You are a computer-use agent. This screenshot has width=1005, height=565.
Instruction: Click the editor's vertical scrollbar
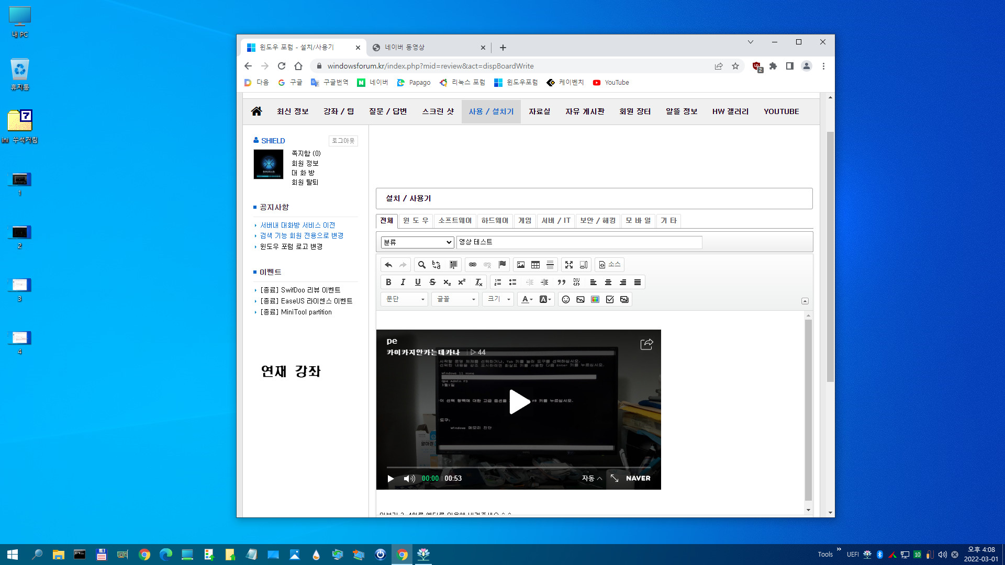pyautogui.click(x=808, y=411)
